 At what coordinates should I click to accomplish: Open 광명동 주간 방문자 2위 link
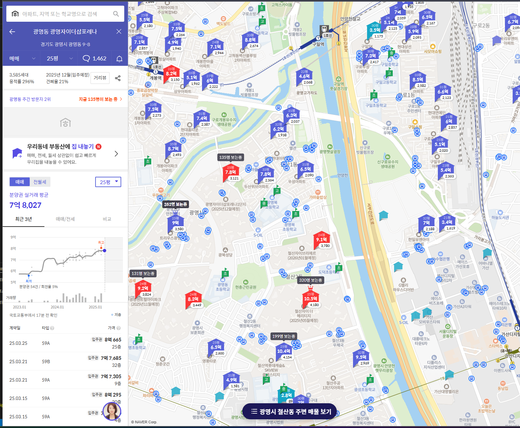click(x=30, y=99)
